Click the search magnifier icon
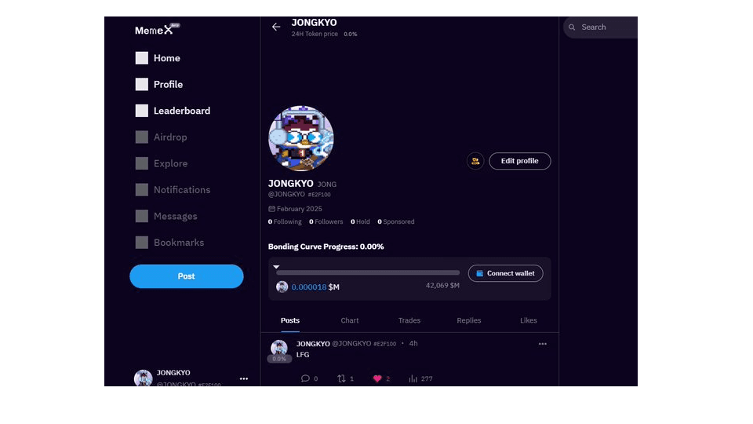Viewport: 753px width, 424px height. (x=573, y=27)
